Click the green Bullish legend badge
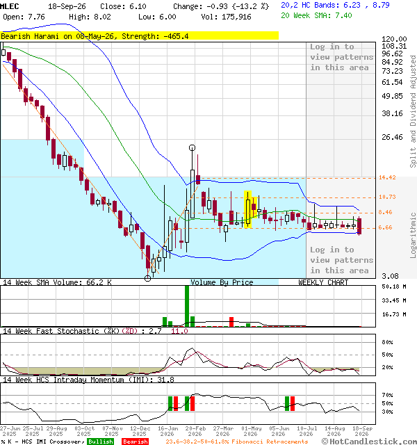 pos(100,442)
